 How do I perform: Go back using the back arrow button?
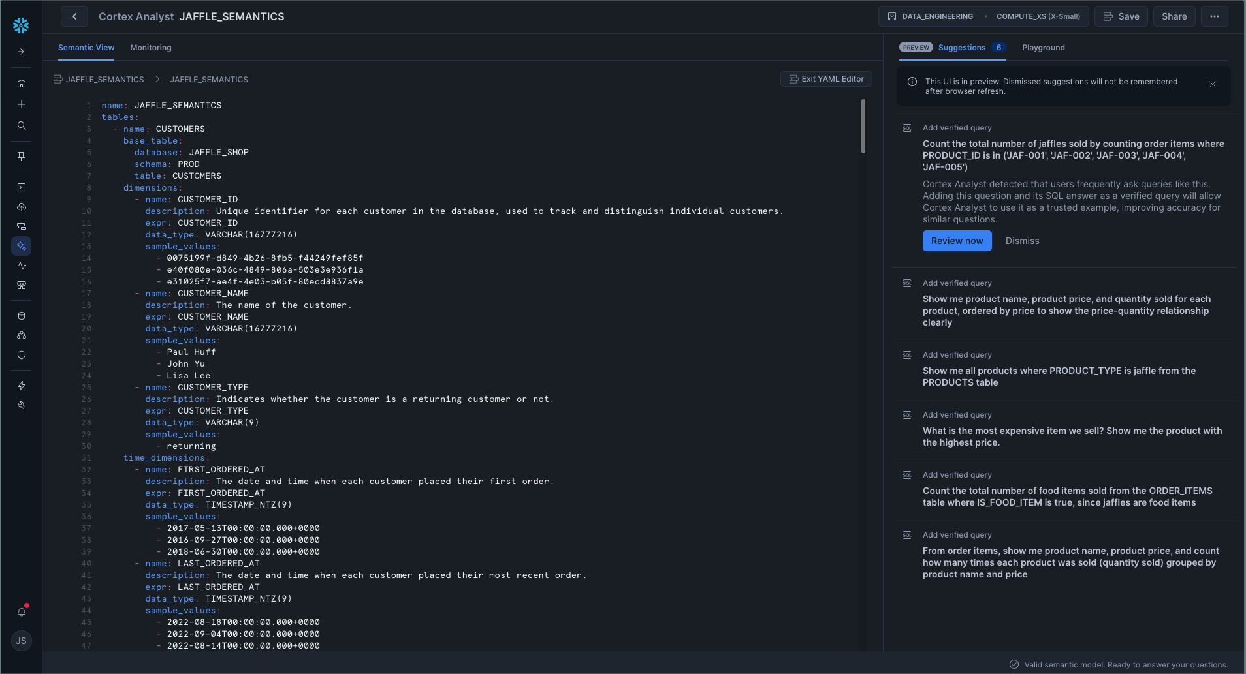point(74,16)
